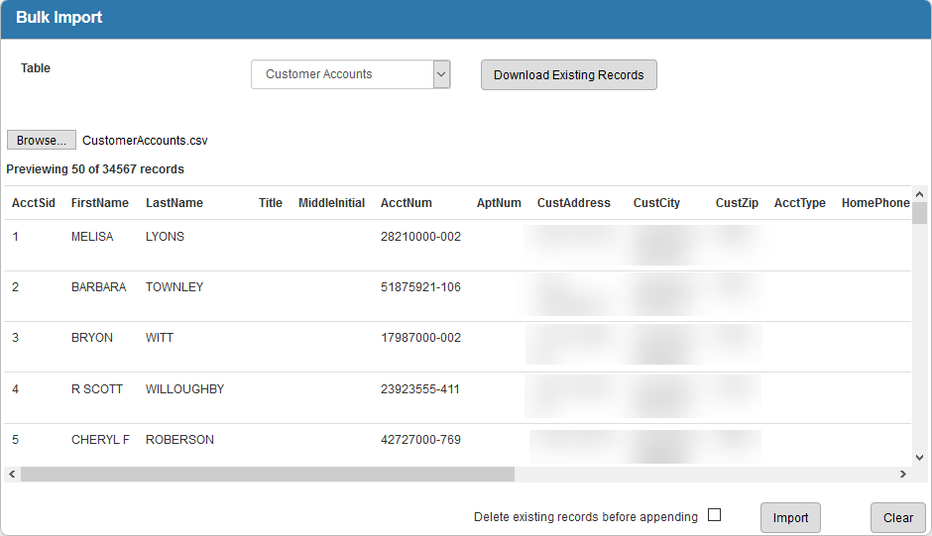Image resolution: width=932 pixels, height=536 pixels.
Task: Select account number 51875921-106 cell
Action: (420, 287)
